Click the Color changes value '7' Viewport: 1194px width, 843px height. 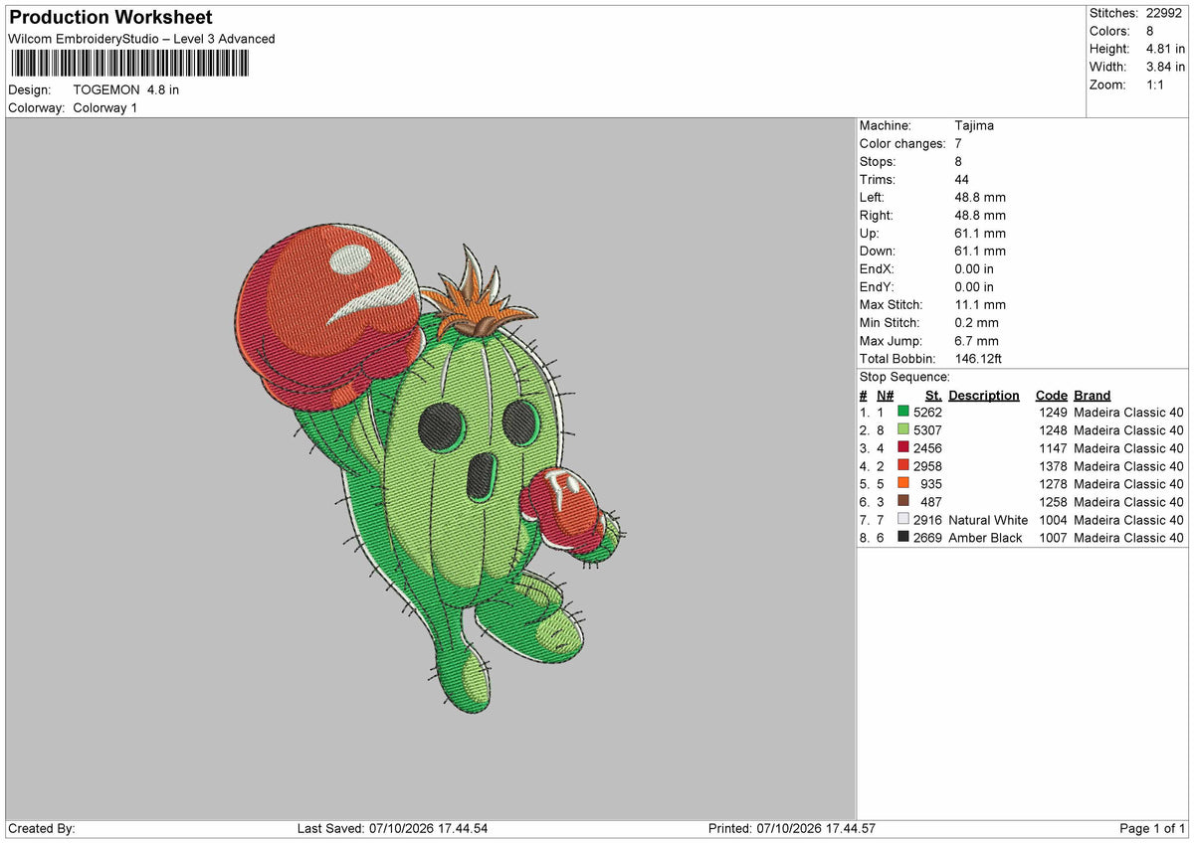[958, 143]
